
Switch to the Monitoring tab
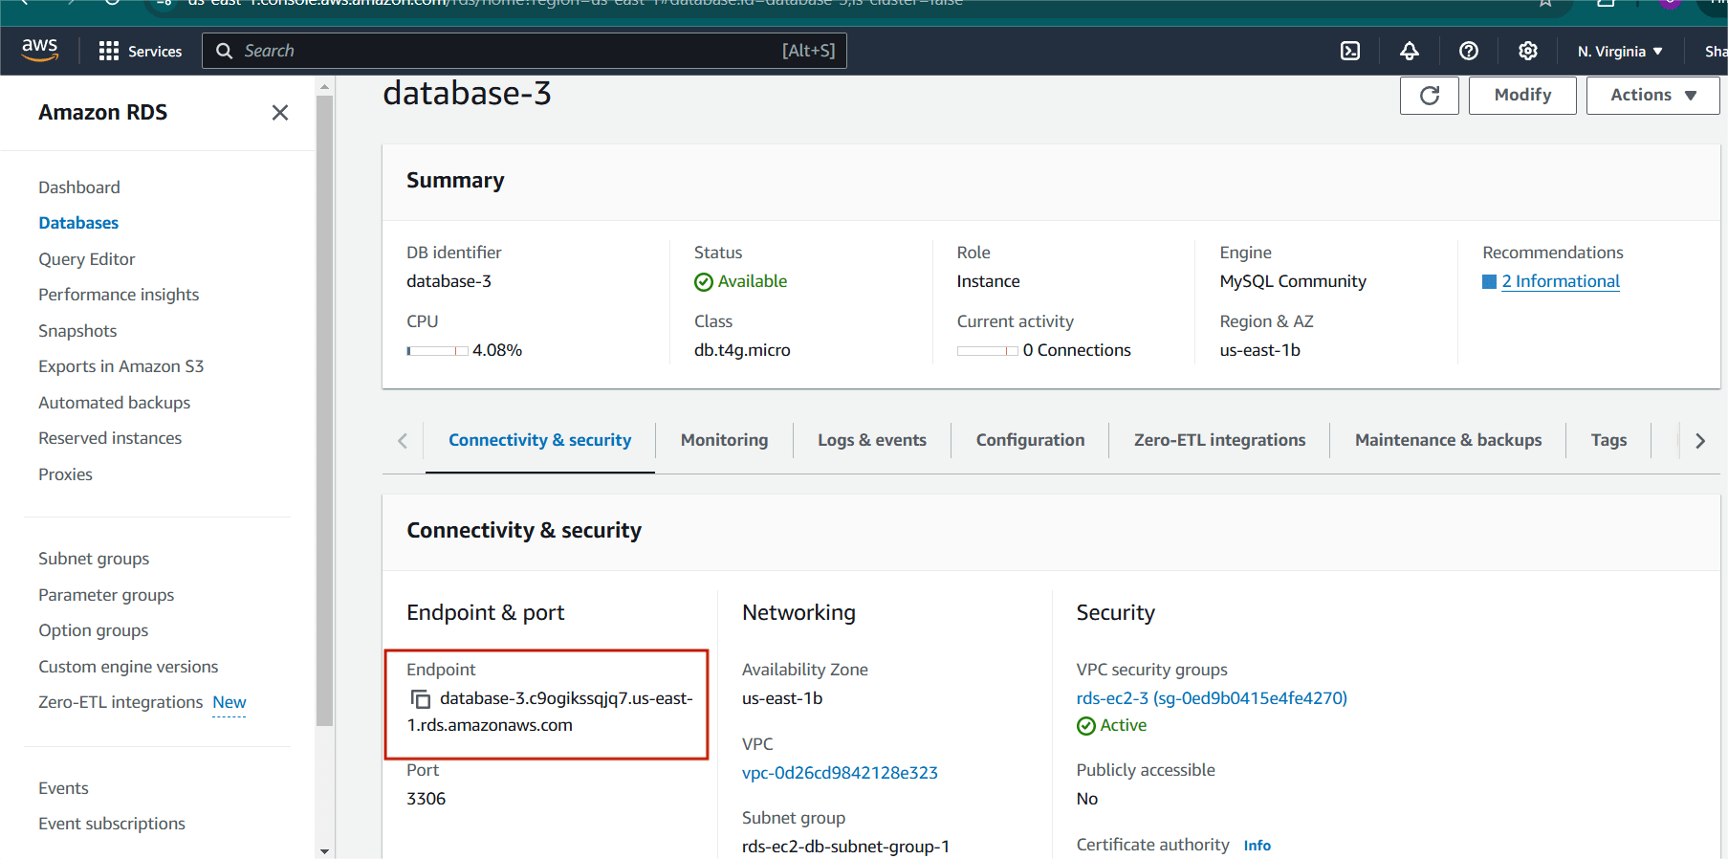[x=724, y=440]
